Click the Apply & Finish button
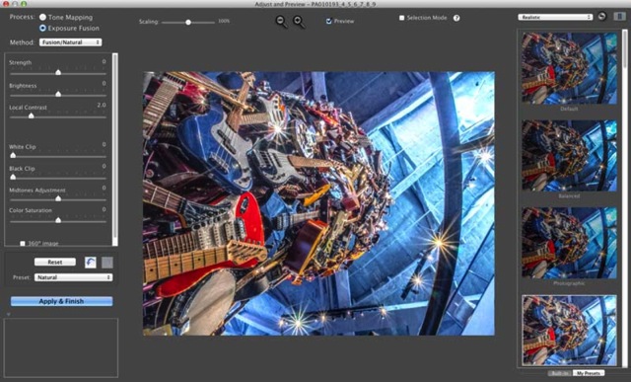Image resolution: width=631 pixels, height=382 pixels. click(61, 301)
